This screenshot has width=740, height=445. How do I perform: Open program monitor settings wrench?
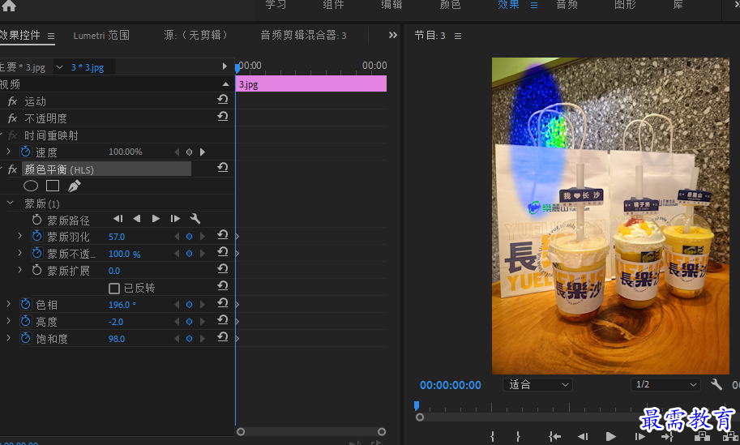tap(716, 384)
